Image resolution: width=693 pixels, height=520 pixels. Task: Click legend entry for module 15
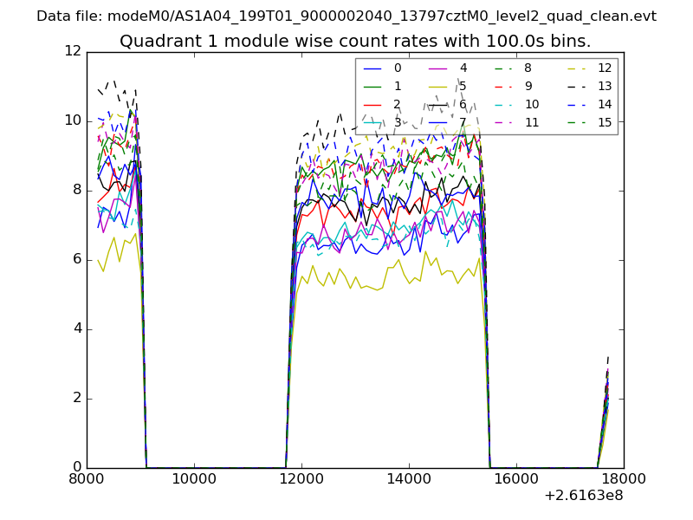click(x=604, y=122)
